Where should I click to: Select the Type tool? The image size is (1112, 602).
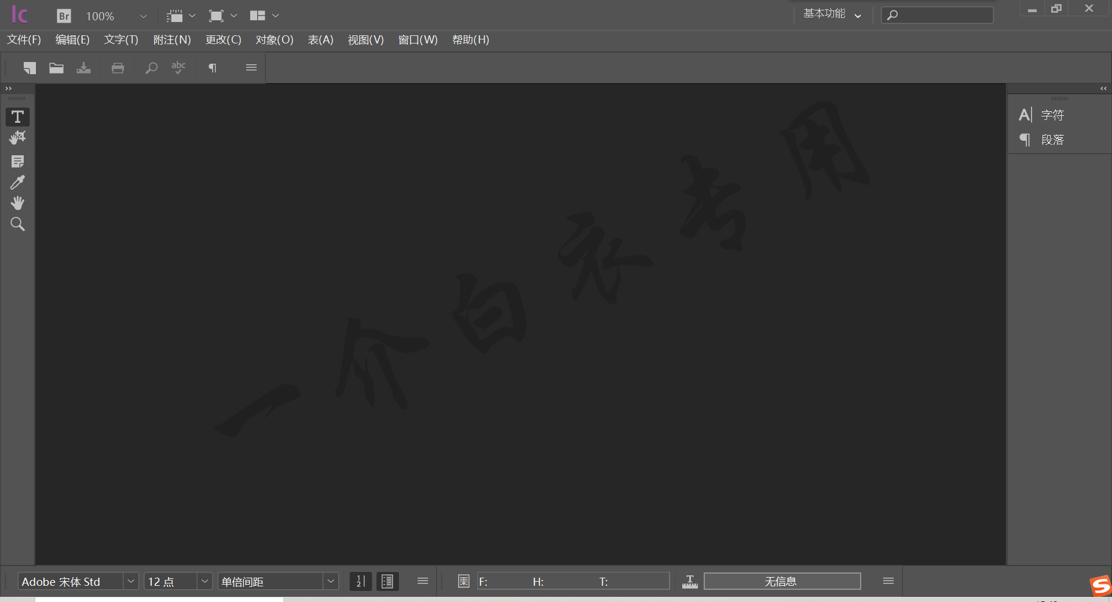tap(17, 117)
